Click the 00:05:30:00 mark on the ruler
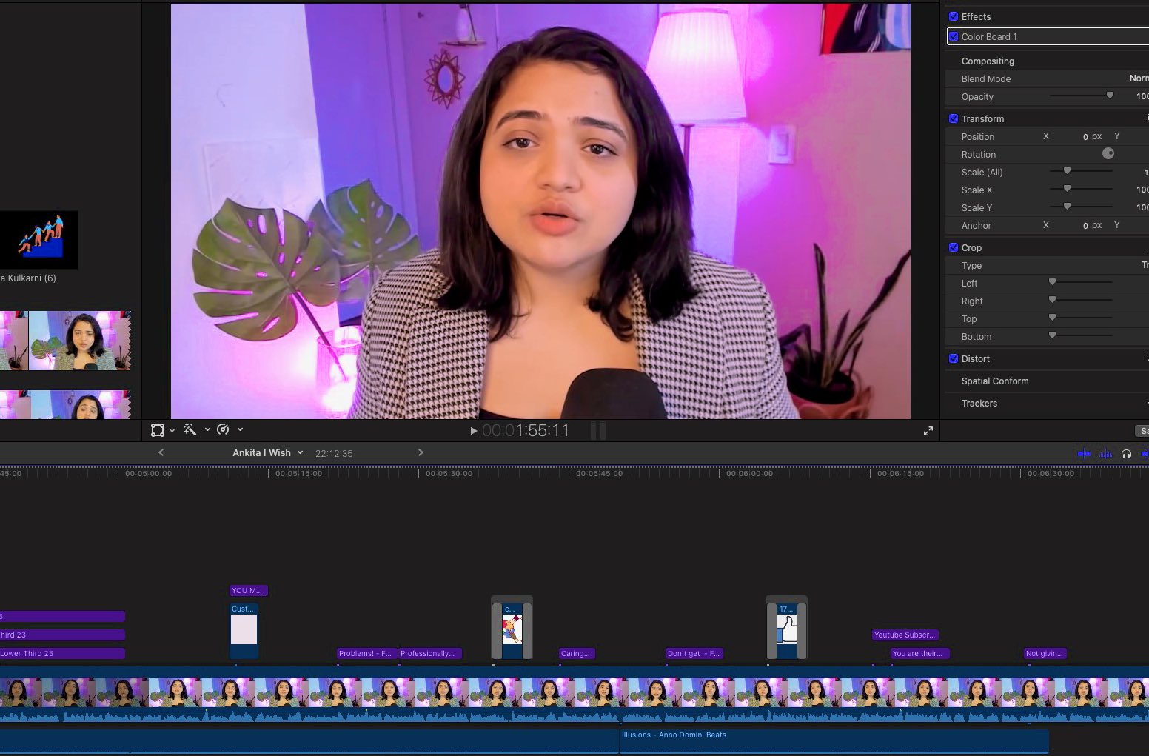This screenshot has height=756, width=1149. pyautogui.click(x=449, y=473)
